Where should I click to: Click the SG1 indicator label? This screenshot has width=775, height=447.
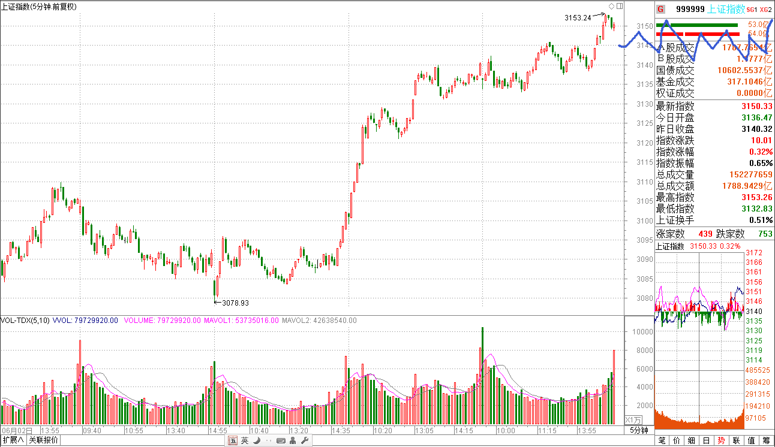point(751,10)
